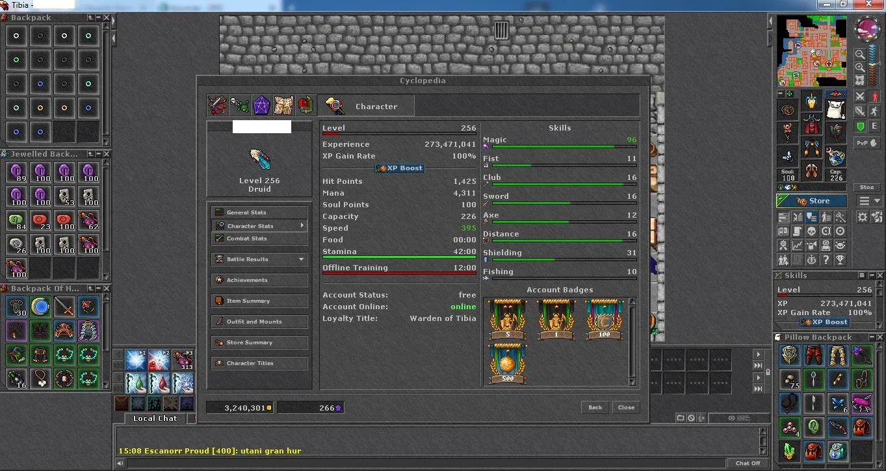The image size is (886, 471).
Task: Open the trophy highscores icon
Action: [x=840, y=260]
